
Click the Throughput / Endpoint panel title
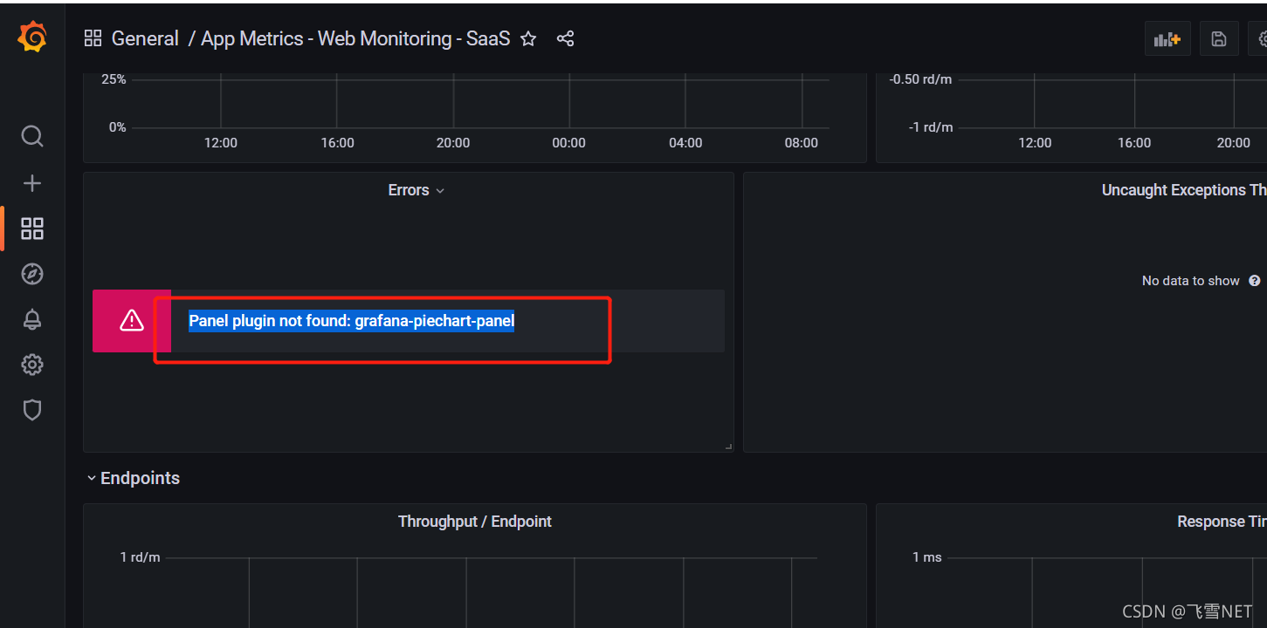click(475, 522)
